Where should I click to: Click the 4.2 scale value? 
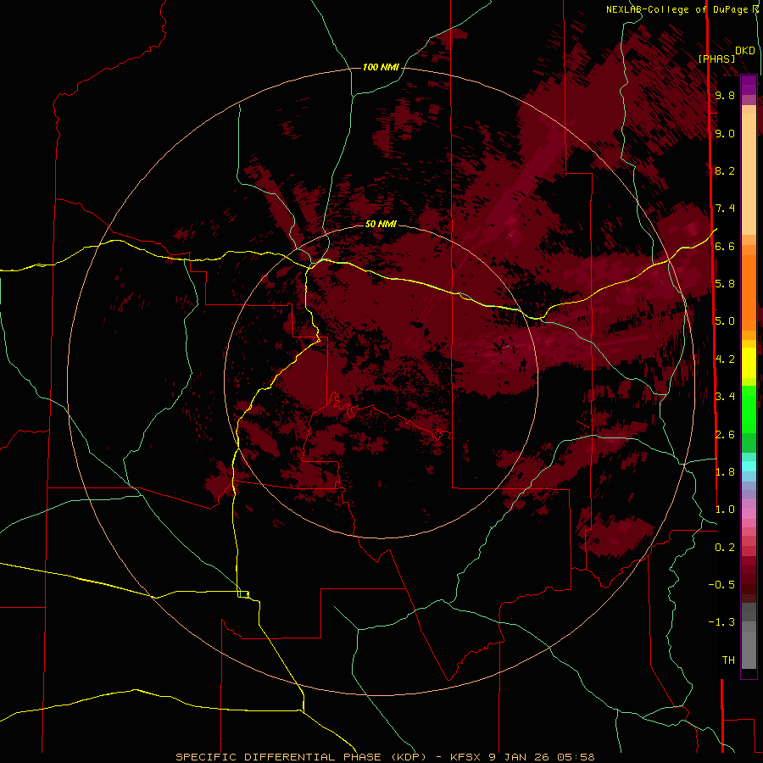click(x=725, y=359)
